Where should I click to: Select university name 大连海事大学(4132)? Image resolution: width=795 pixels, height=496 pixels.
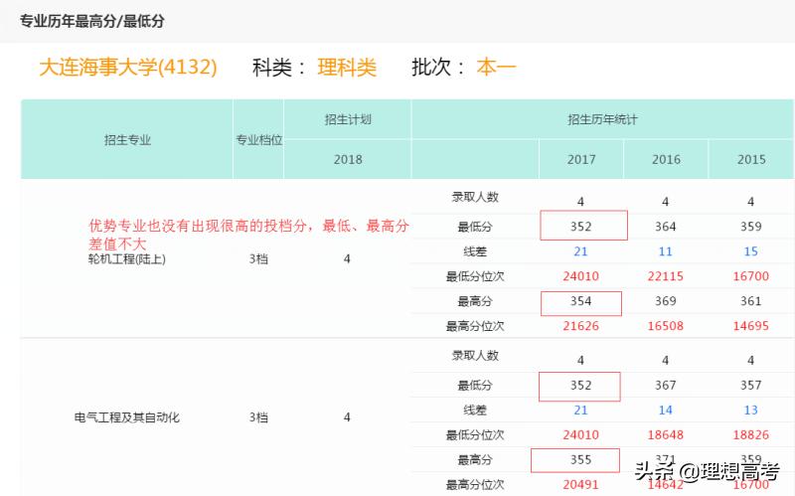128,67
